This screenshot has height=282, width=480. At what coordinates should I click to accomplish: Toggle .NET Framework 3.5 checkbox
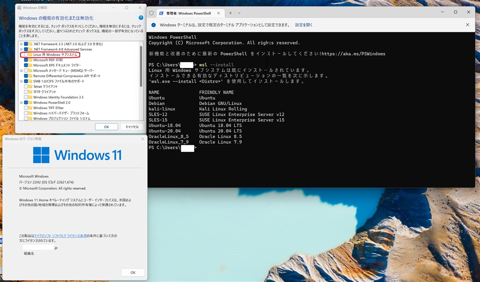[26, 44]
